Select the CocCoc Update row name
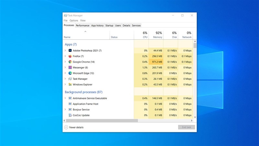The width and height of the screenshot is (259, 146). coord(81,115)
